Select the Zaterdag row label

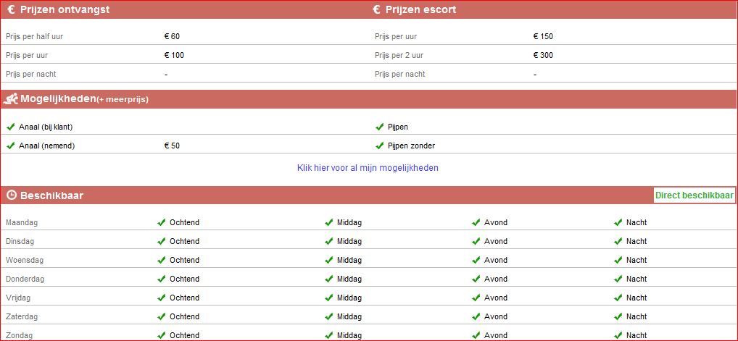[20, 316]
